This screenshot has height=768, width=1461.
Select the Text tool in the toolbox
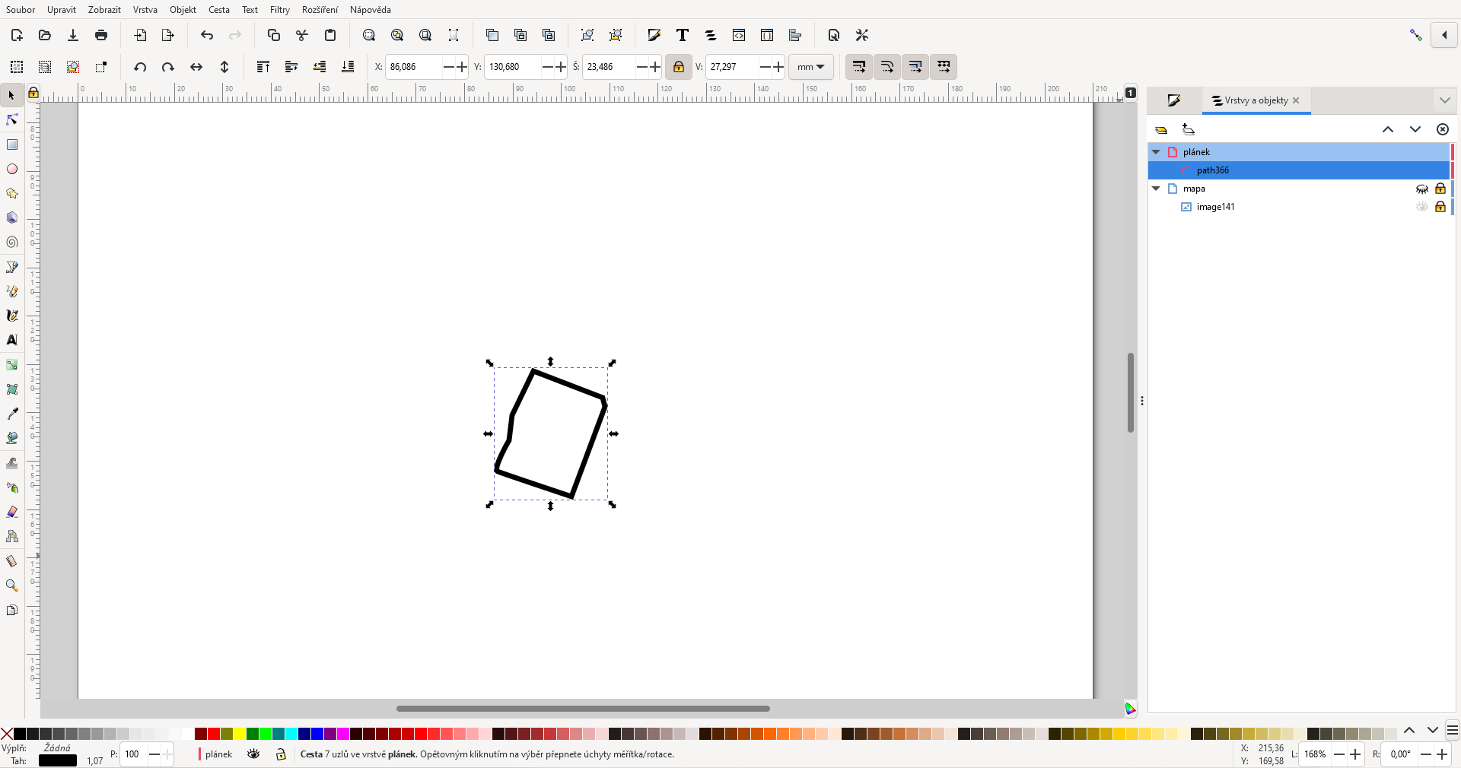(x=12, y=341)
